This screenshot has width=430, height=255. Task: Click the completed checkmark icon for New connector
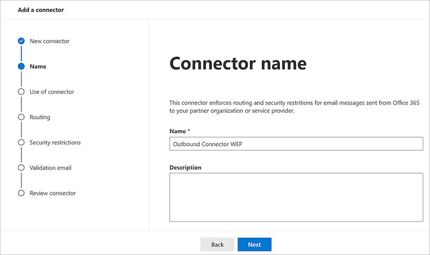click(21, 41)
